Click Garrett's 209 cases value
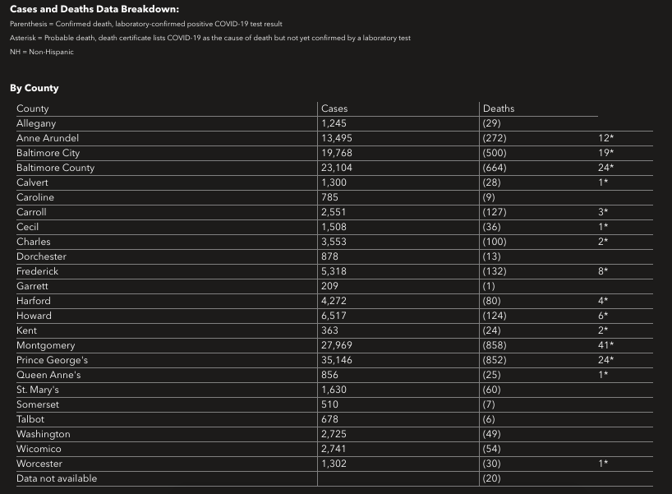Viewport: 672px width, 494px height. tap(330, 286)
